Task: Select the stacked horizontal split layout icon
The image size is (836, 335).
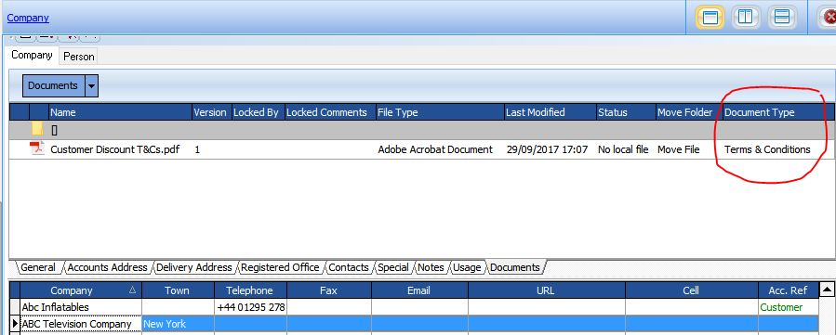Action: tap(782, 18)
